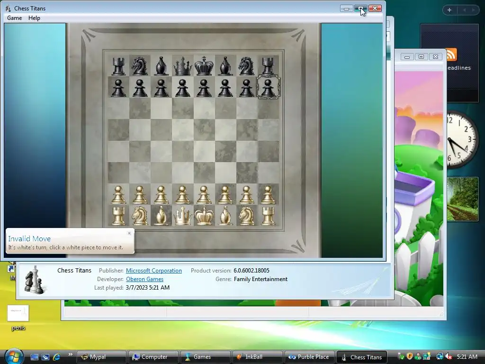
Task: Click Show Desktop in Quick Launch
Action: [35, 357]
